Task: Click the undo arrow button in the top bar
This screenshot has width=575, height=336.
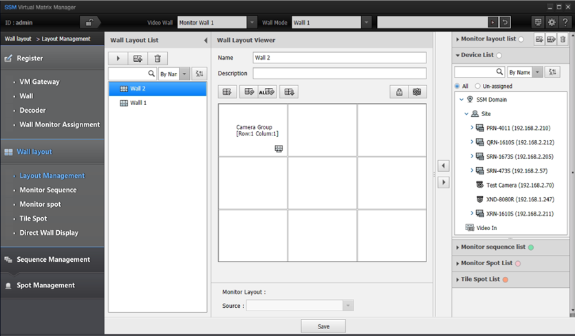Action: point(505,23)
